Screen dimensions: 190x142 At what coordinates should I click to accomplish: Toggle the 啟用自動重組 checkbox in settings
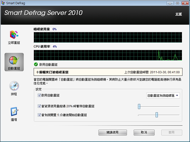(x=39, y=95)
